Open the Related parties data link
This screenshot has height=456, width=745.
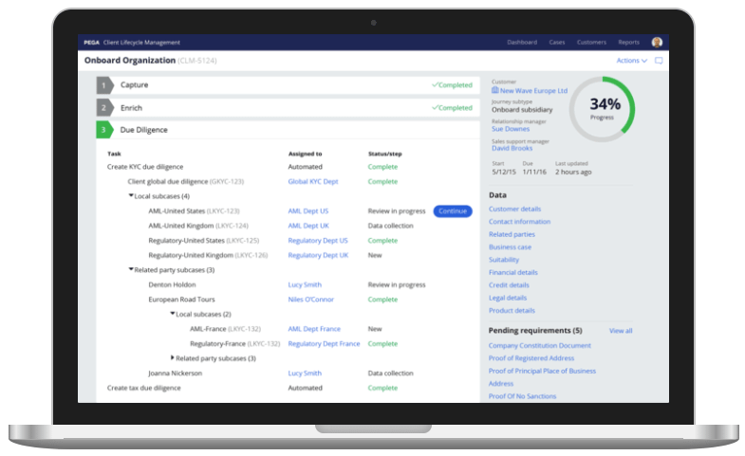[512, 234]
